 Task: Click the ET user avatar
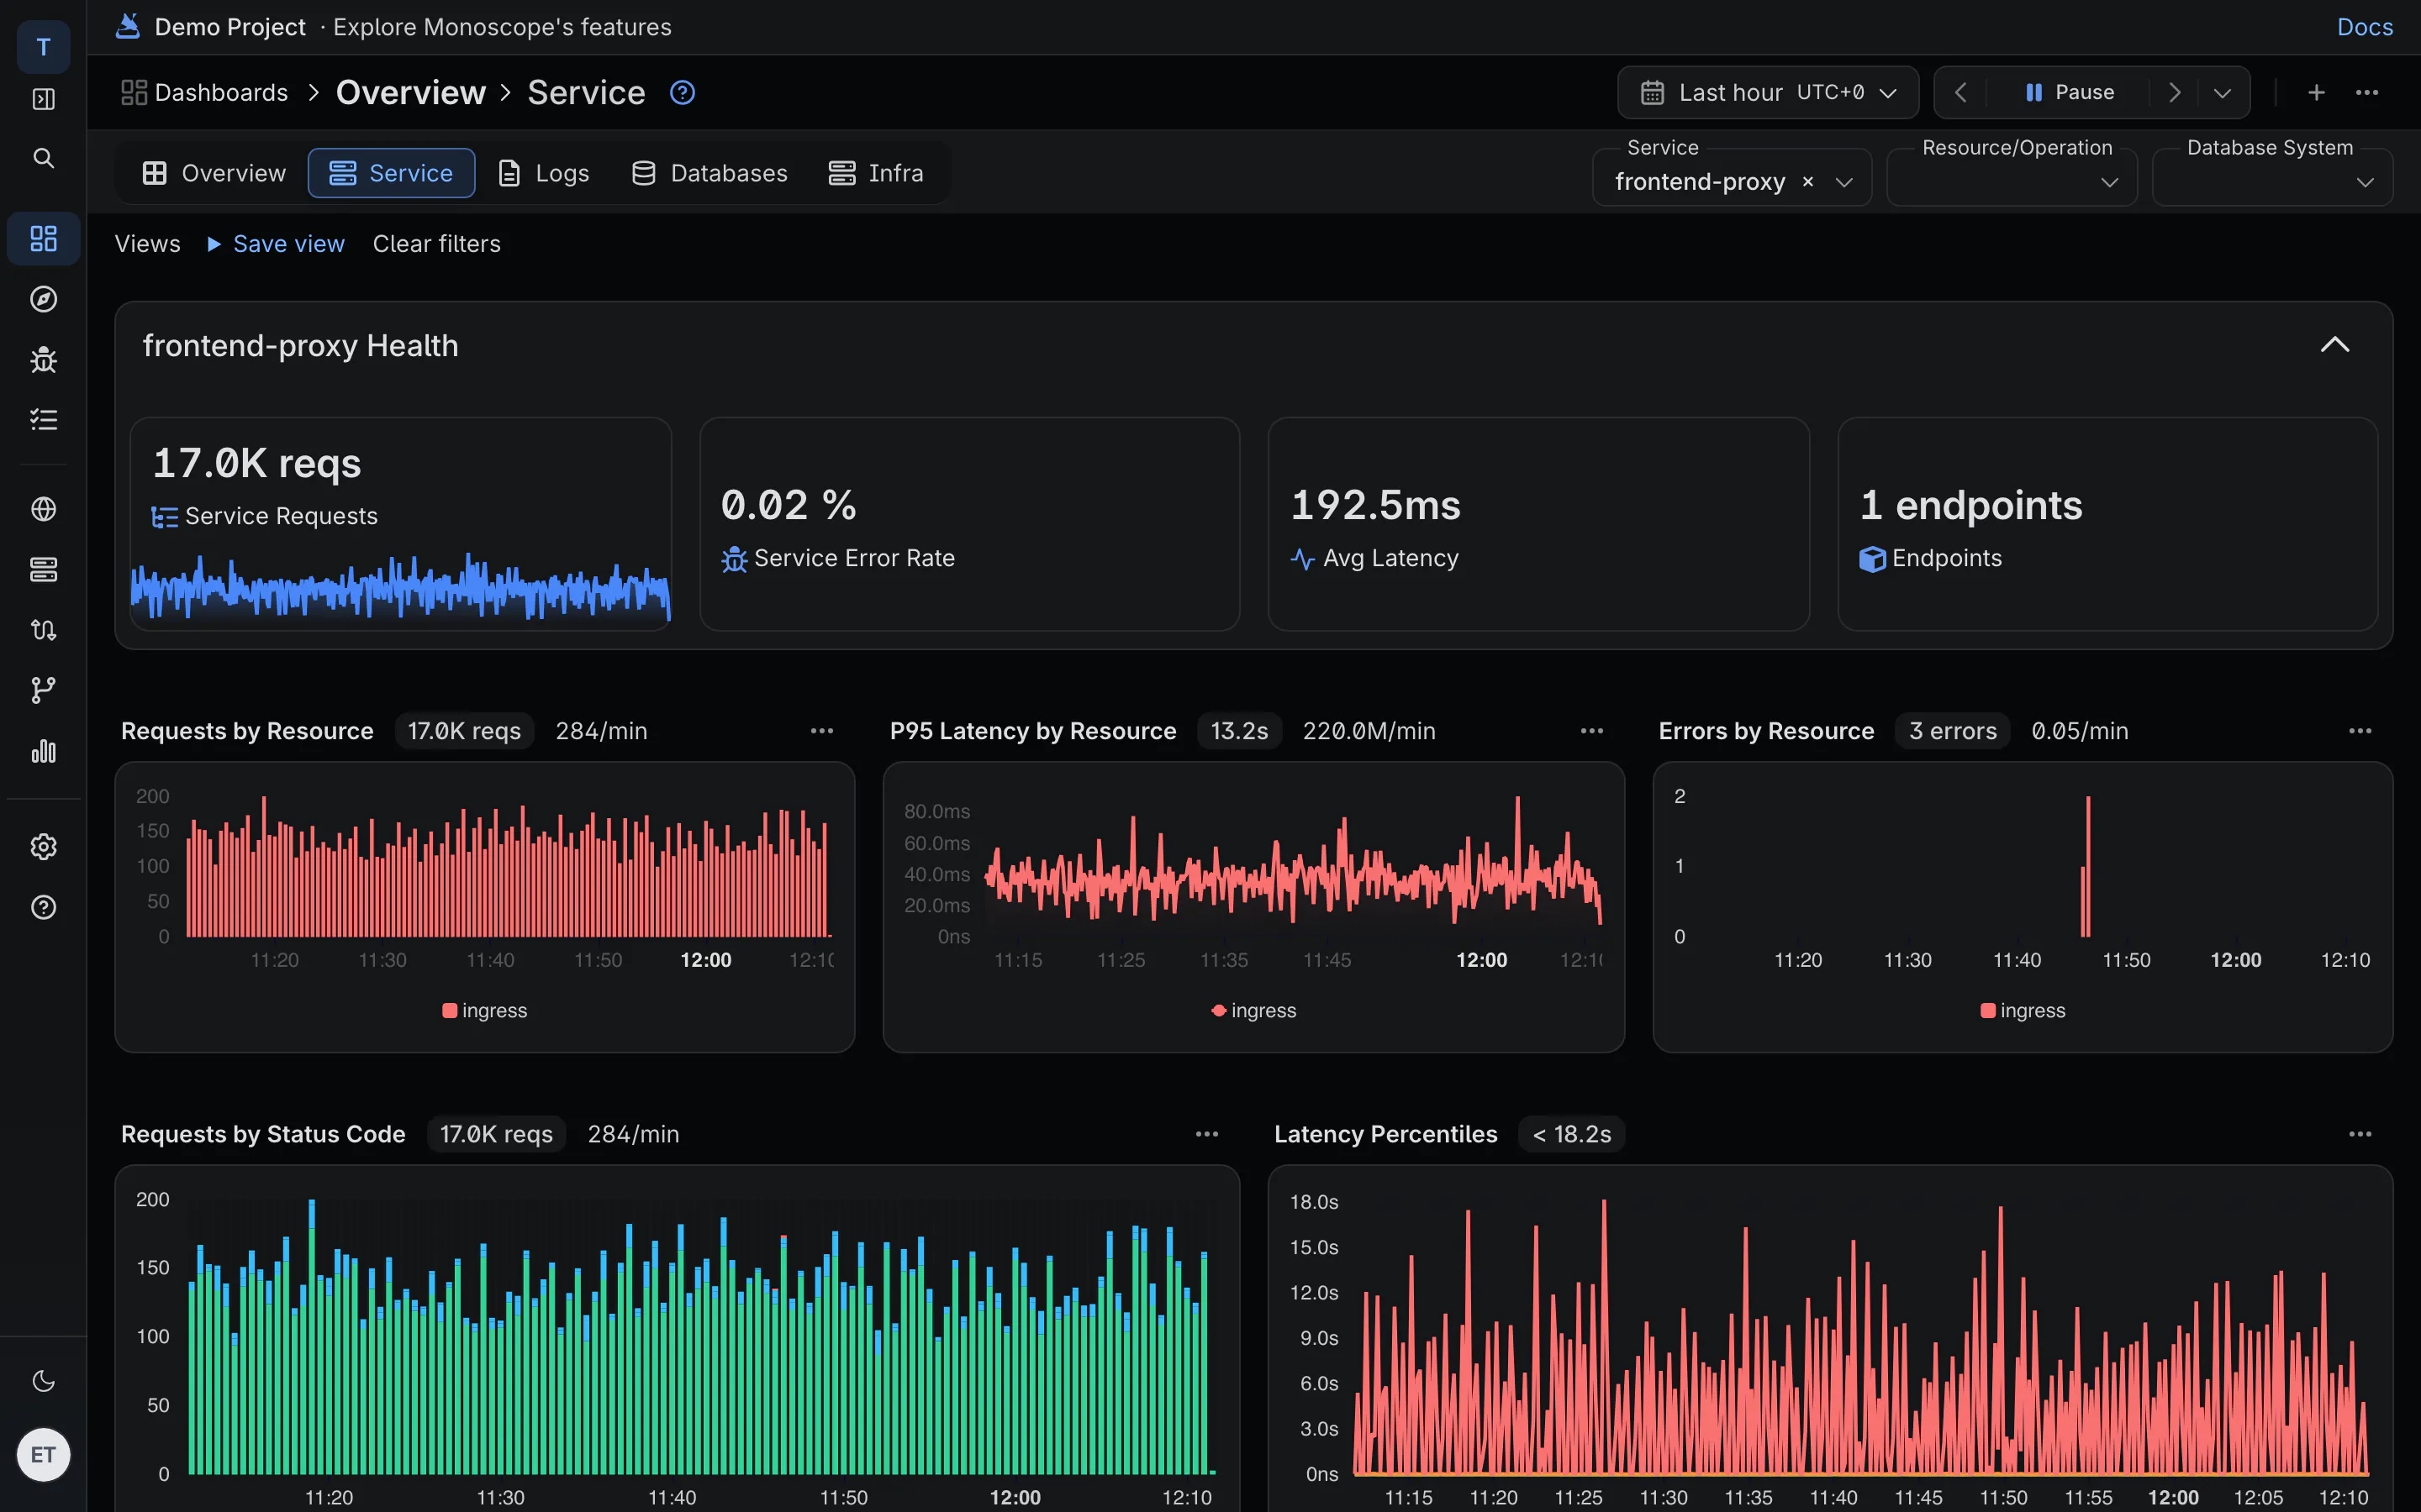tap(43, 1454)
